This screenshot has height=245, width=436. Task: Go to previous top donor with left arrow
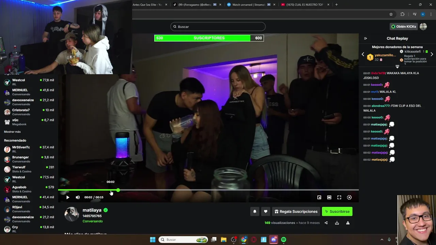coord(363,54)
